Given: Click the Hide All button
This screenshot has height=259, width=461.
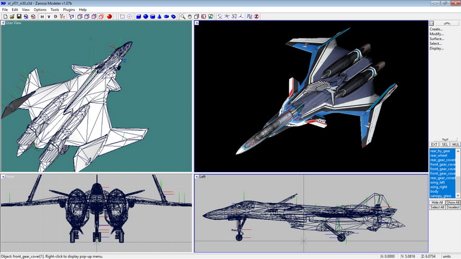Looking at the screenshot, I should pos(437,203).
